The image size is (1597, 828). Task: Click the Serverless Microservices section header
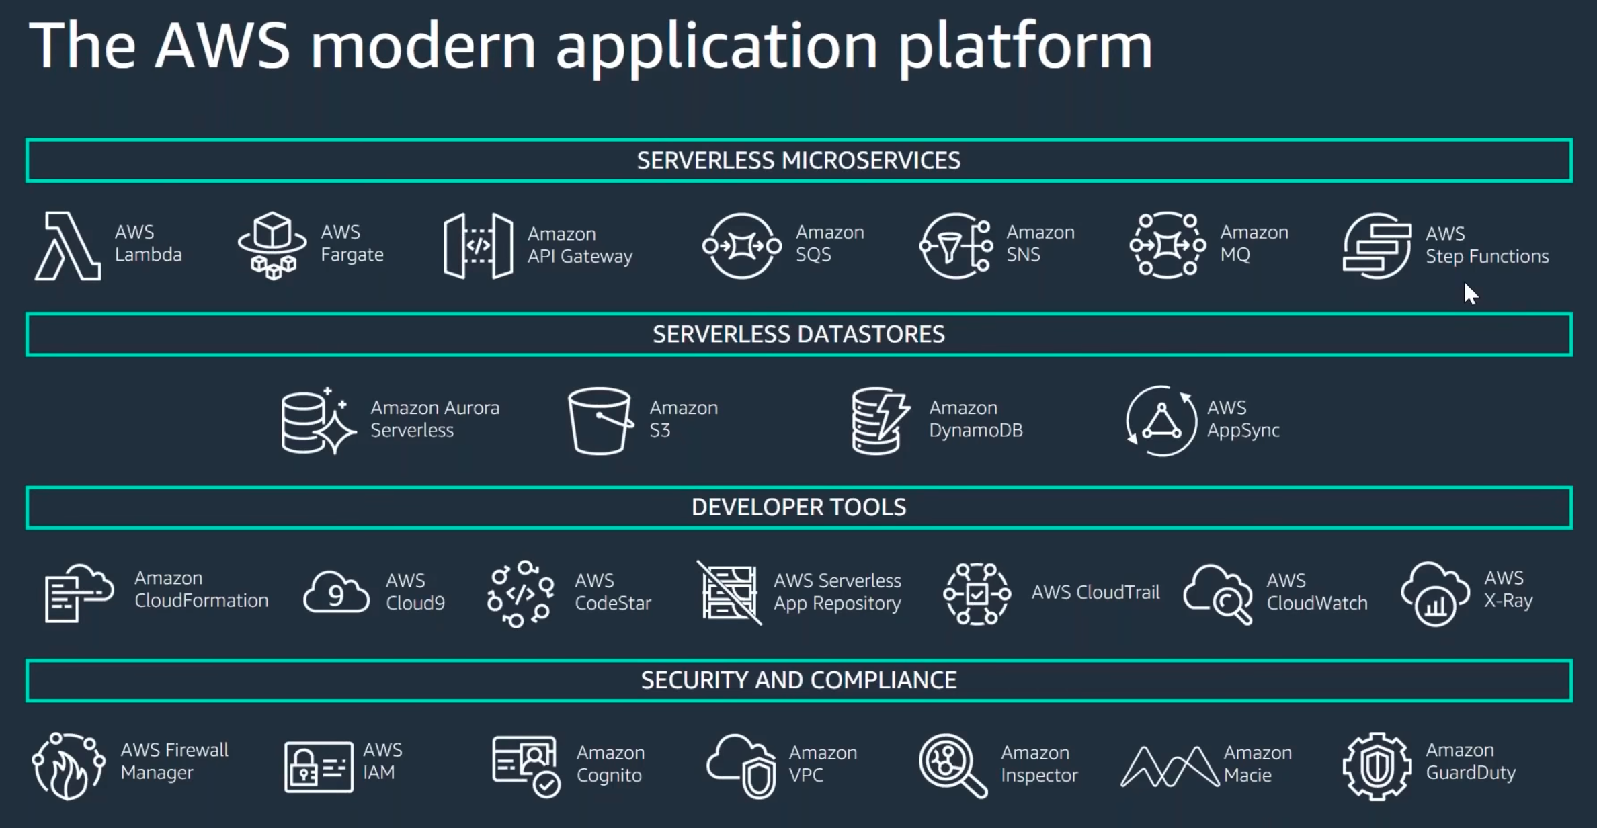point(798,161)
